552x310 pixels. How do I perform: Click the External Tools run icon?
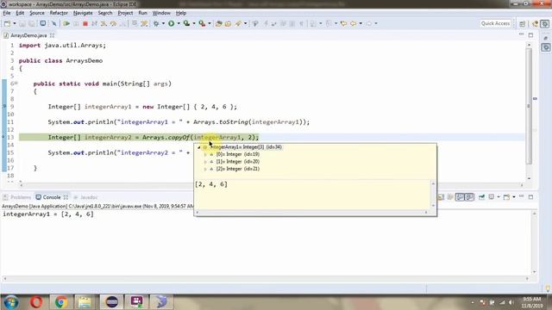click(202, 23)
